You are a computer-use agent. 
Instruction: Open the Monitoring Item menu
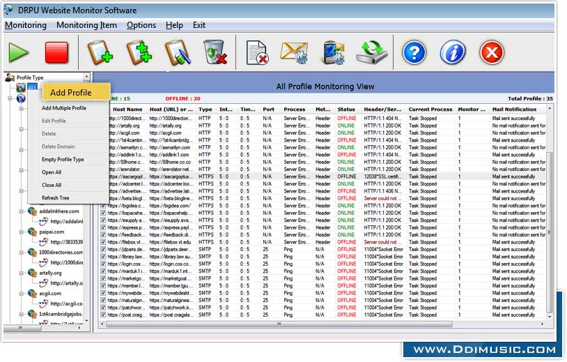tap(86, 25)
